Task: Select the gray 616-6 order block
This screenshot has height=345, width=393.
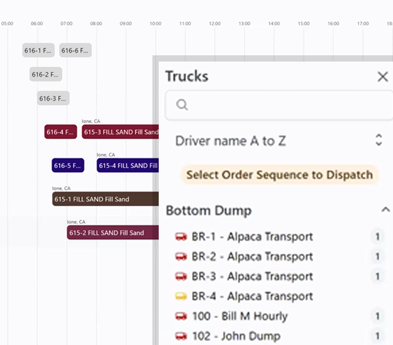Action: click(75, 50)
